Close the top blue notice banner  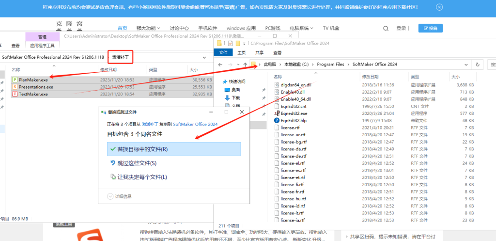point(439,7)
